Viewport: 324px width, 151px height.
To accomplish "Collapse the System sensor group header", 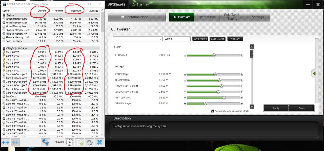I will click(51, 15).
